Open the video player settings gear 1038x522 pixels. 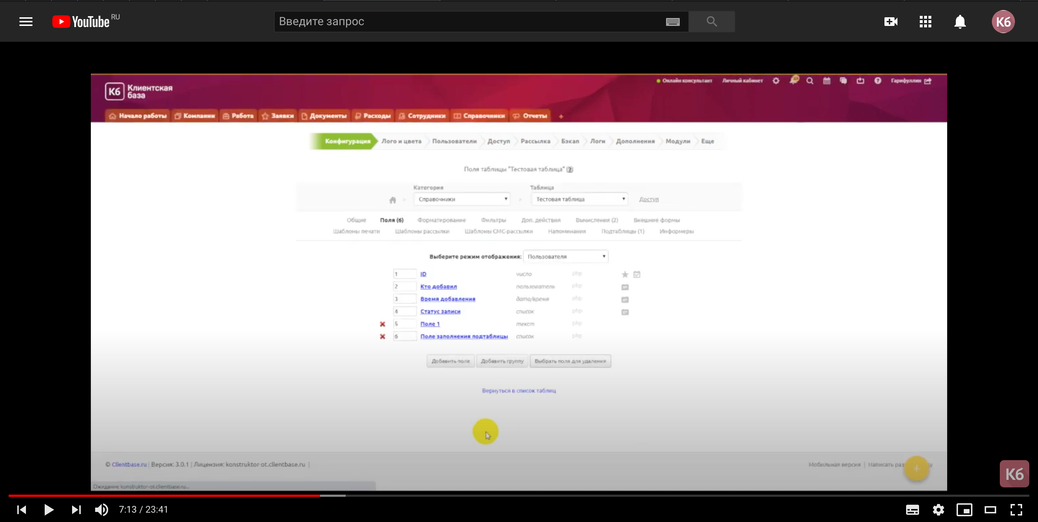pos(938,509)
